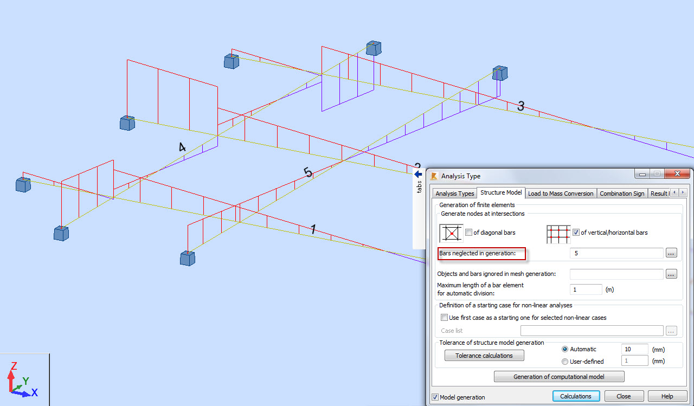Open the Combination Sign tab
This screenshot has width=694, height=406.
coord(622,194)
